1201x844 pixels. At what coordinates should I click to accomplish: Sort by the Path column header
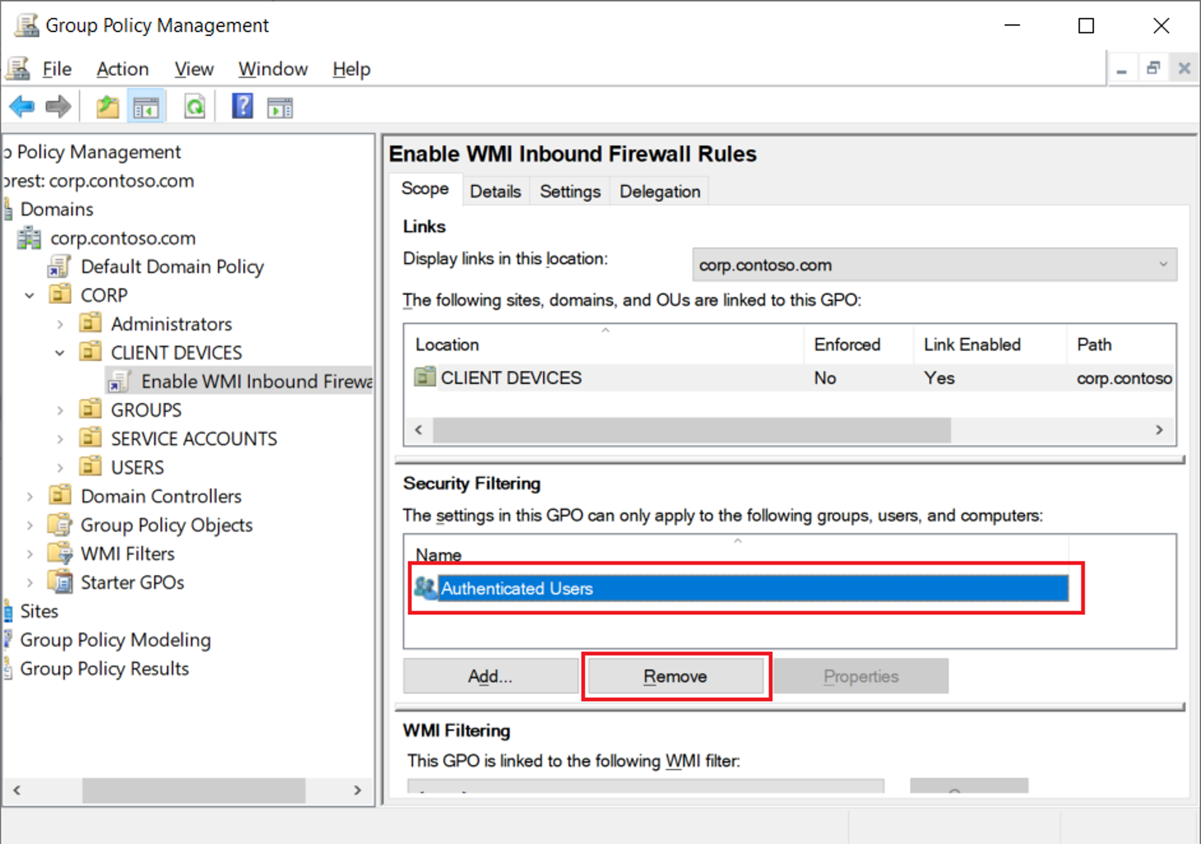pyautogui.click(x=1121, y=345)
